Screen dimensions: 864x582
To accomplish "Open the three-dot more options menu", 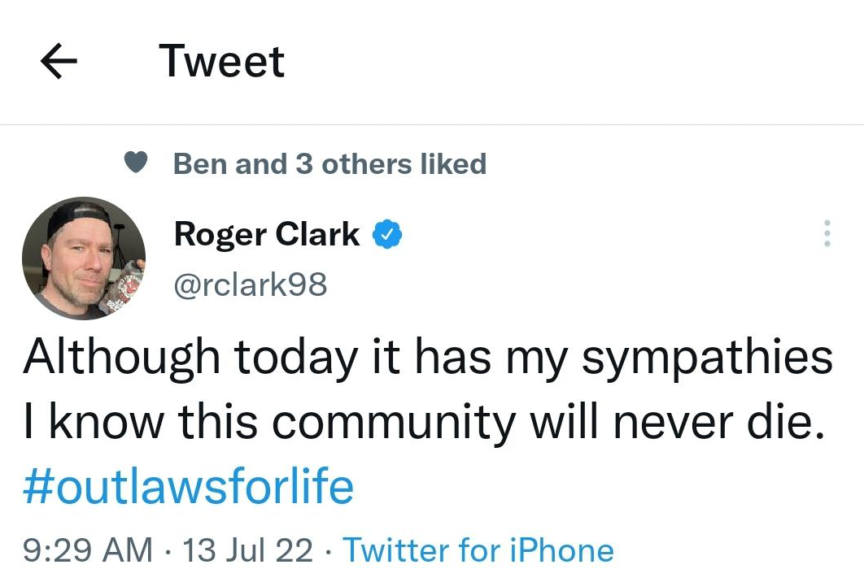I will pos(827,234).
